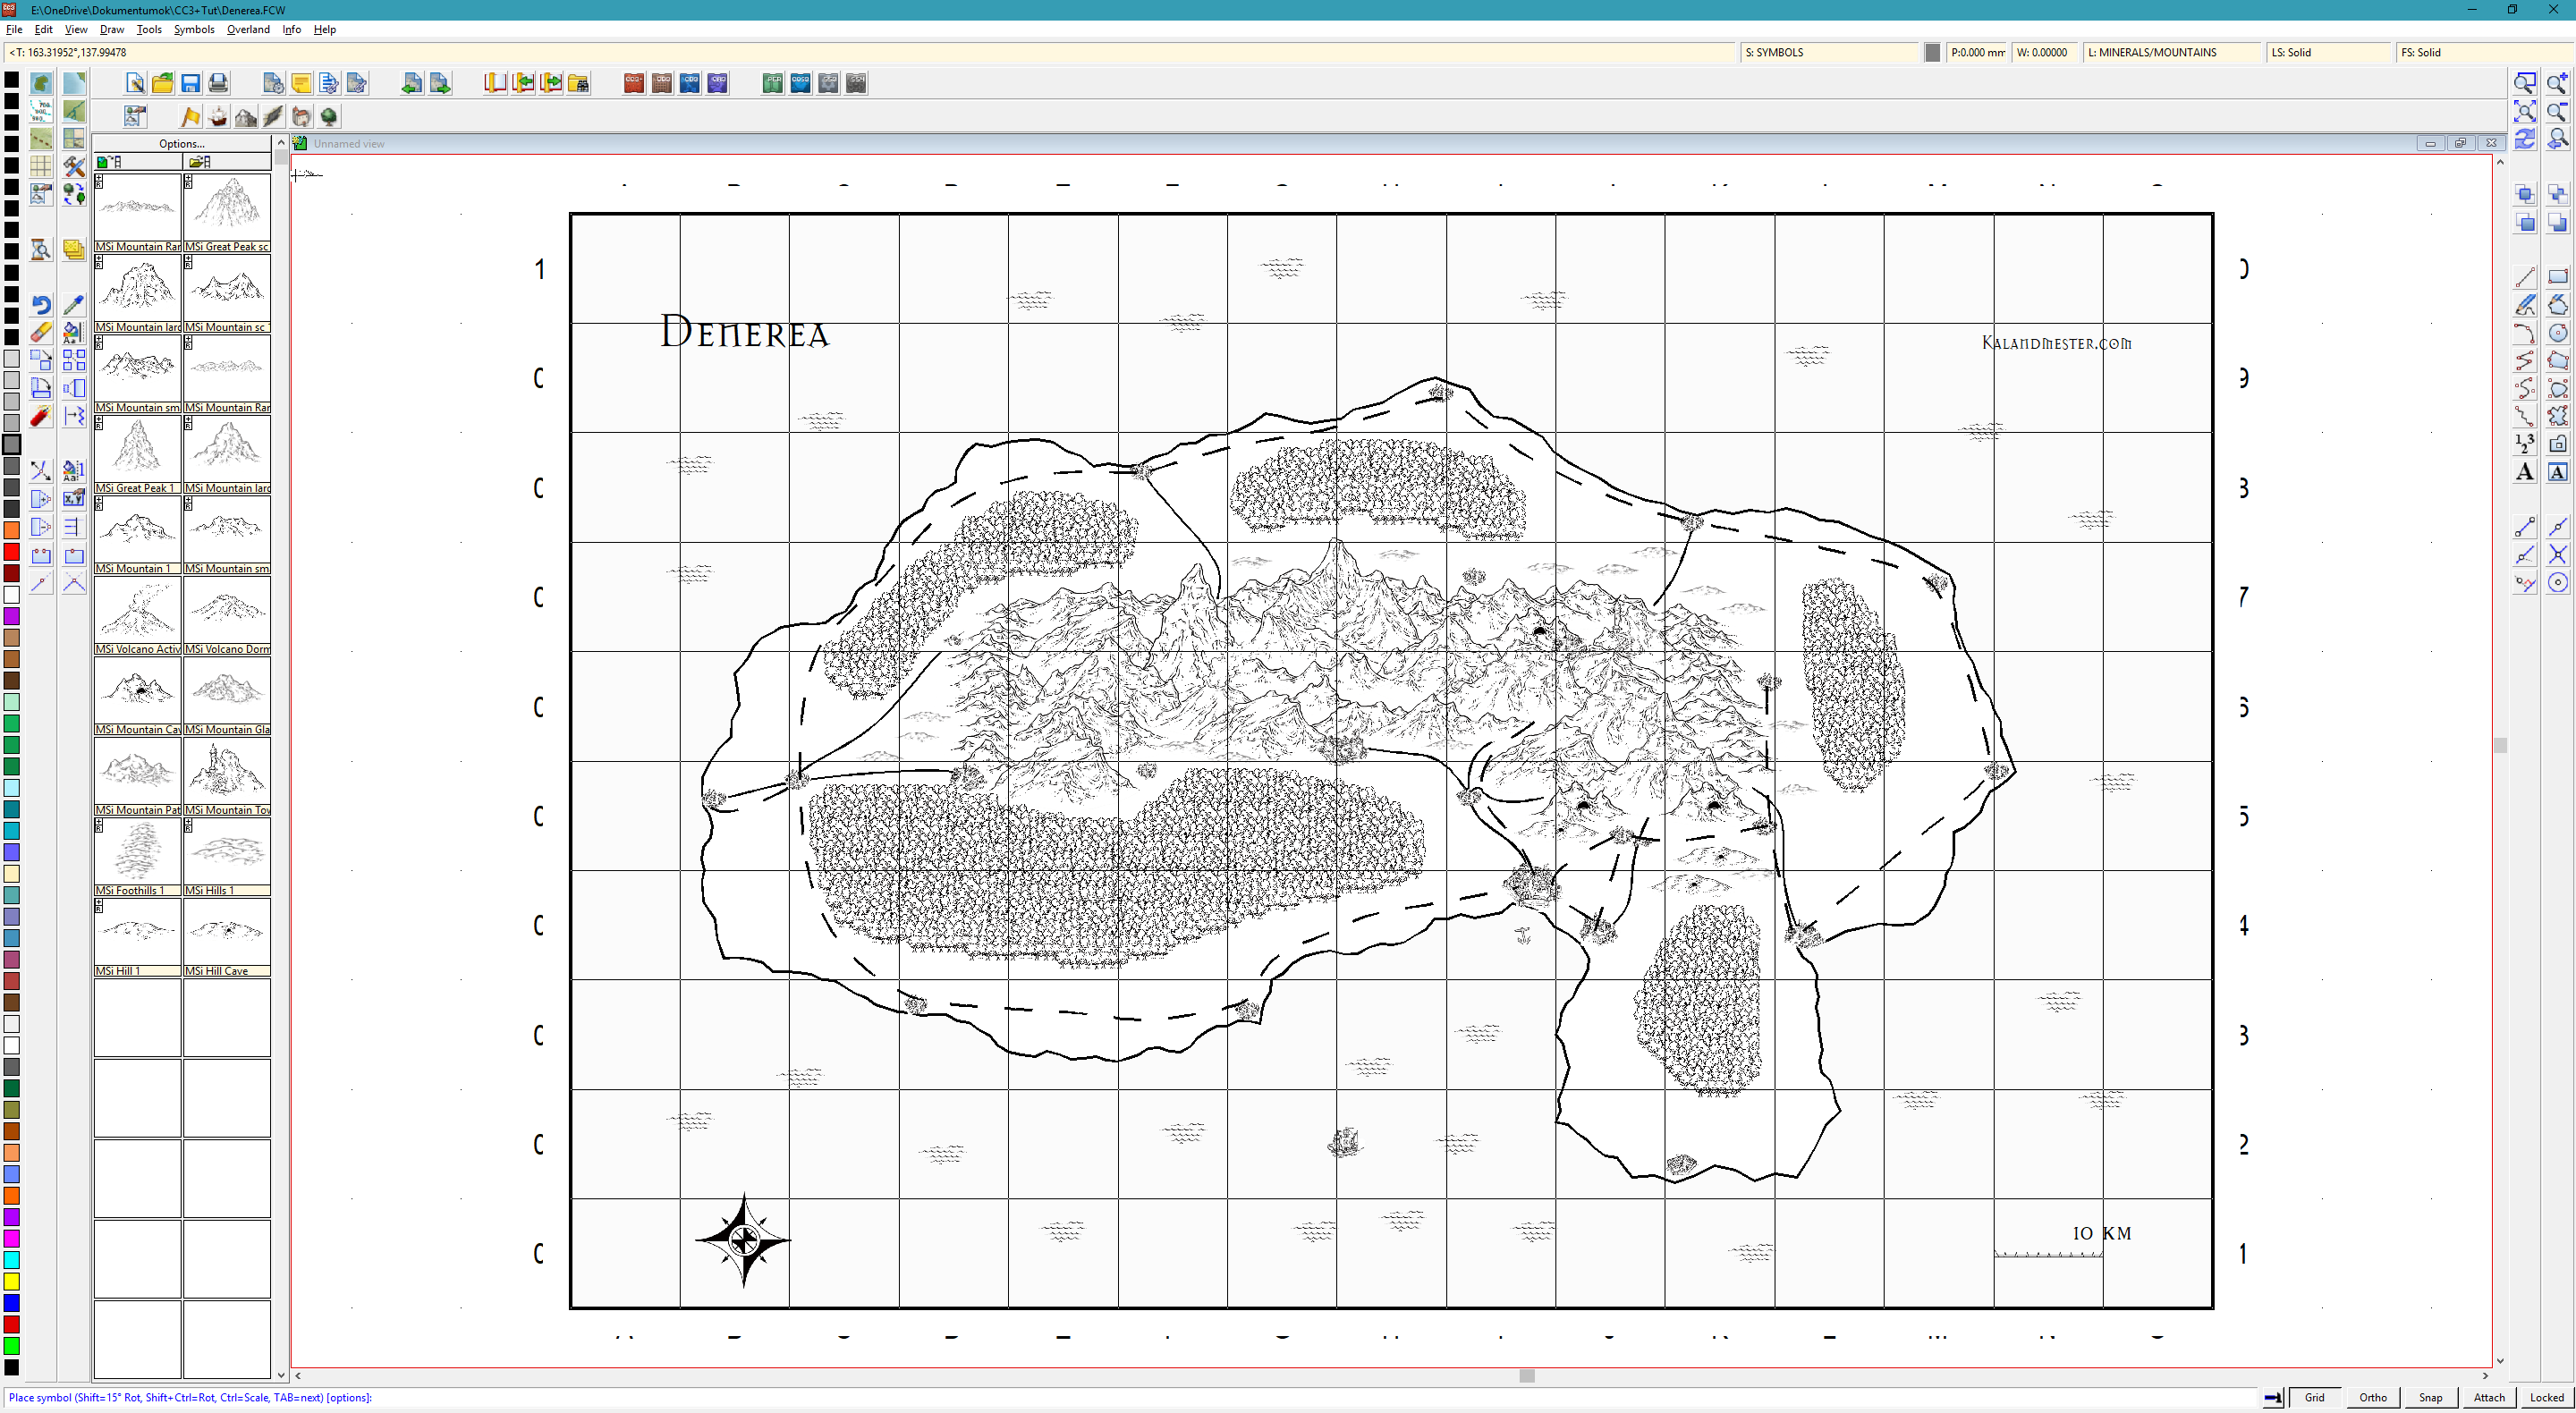Open the Mountains symbol catalog icon
This screenshot has height=1413, width=2576.
tap(245, 117)
